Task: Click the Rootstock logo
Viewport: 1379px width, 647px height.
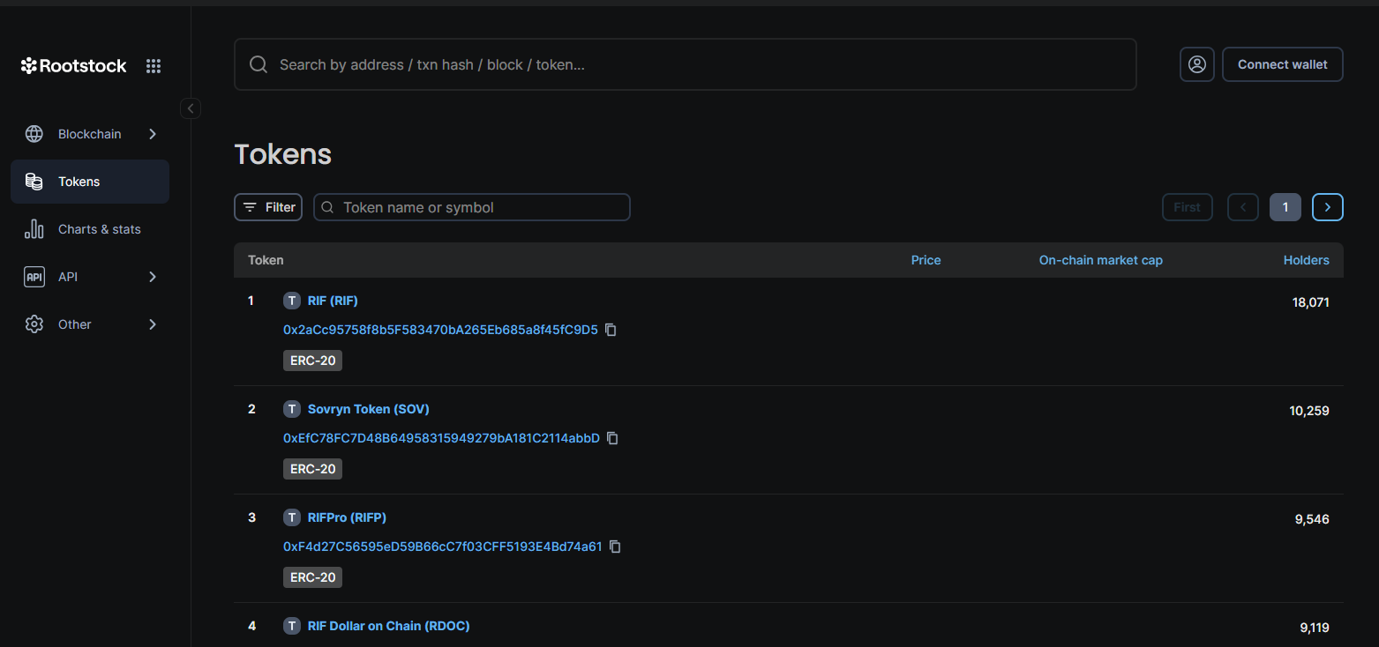Action: pos(74,66)
